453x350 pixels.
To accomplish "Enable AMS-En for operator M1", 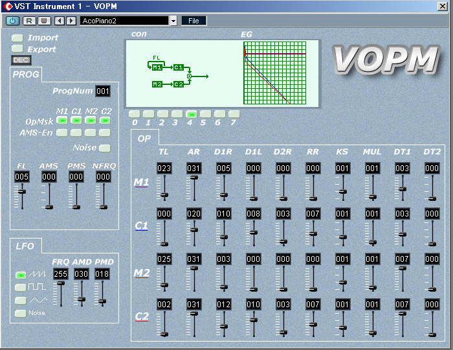I will pos(62,133).
